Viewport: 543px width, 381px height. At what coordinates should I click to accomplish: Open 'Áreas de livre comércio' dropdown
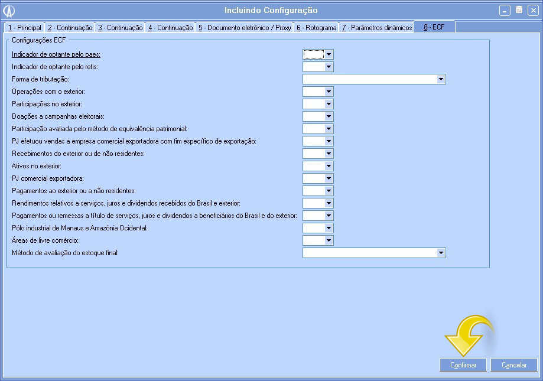[329, 240]
